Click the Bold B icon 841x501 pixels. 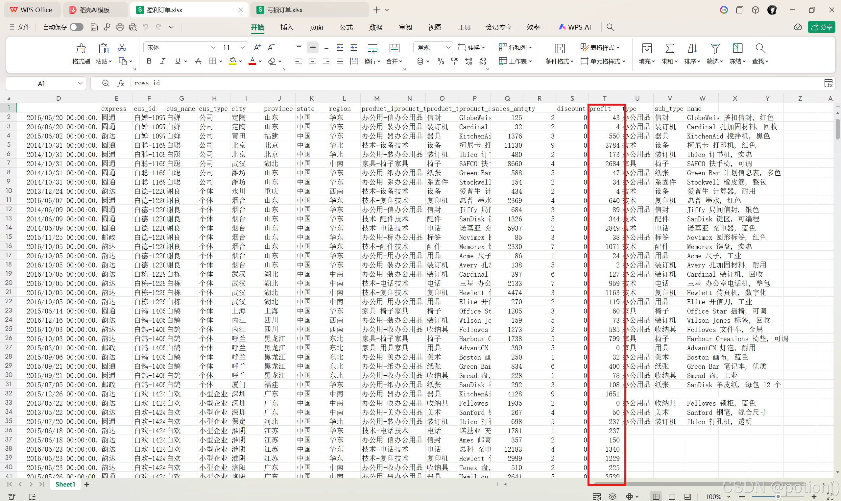click(149, 61)
